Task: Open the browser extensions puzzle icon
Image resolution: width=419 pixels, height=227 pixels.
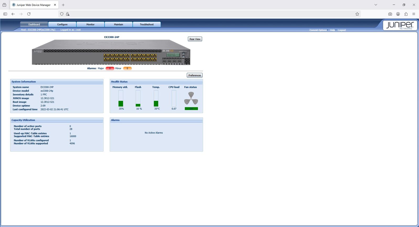Action: [406, 14]
